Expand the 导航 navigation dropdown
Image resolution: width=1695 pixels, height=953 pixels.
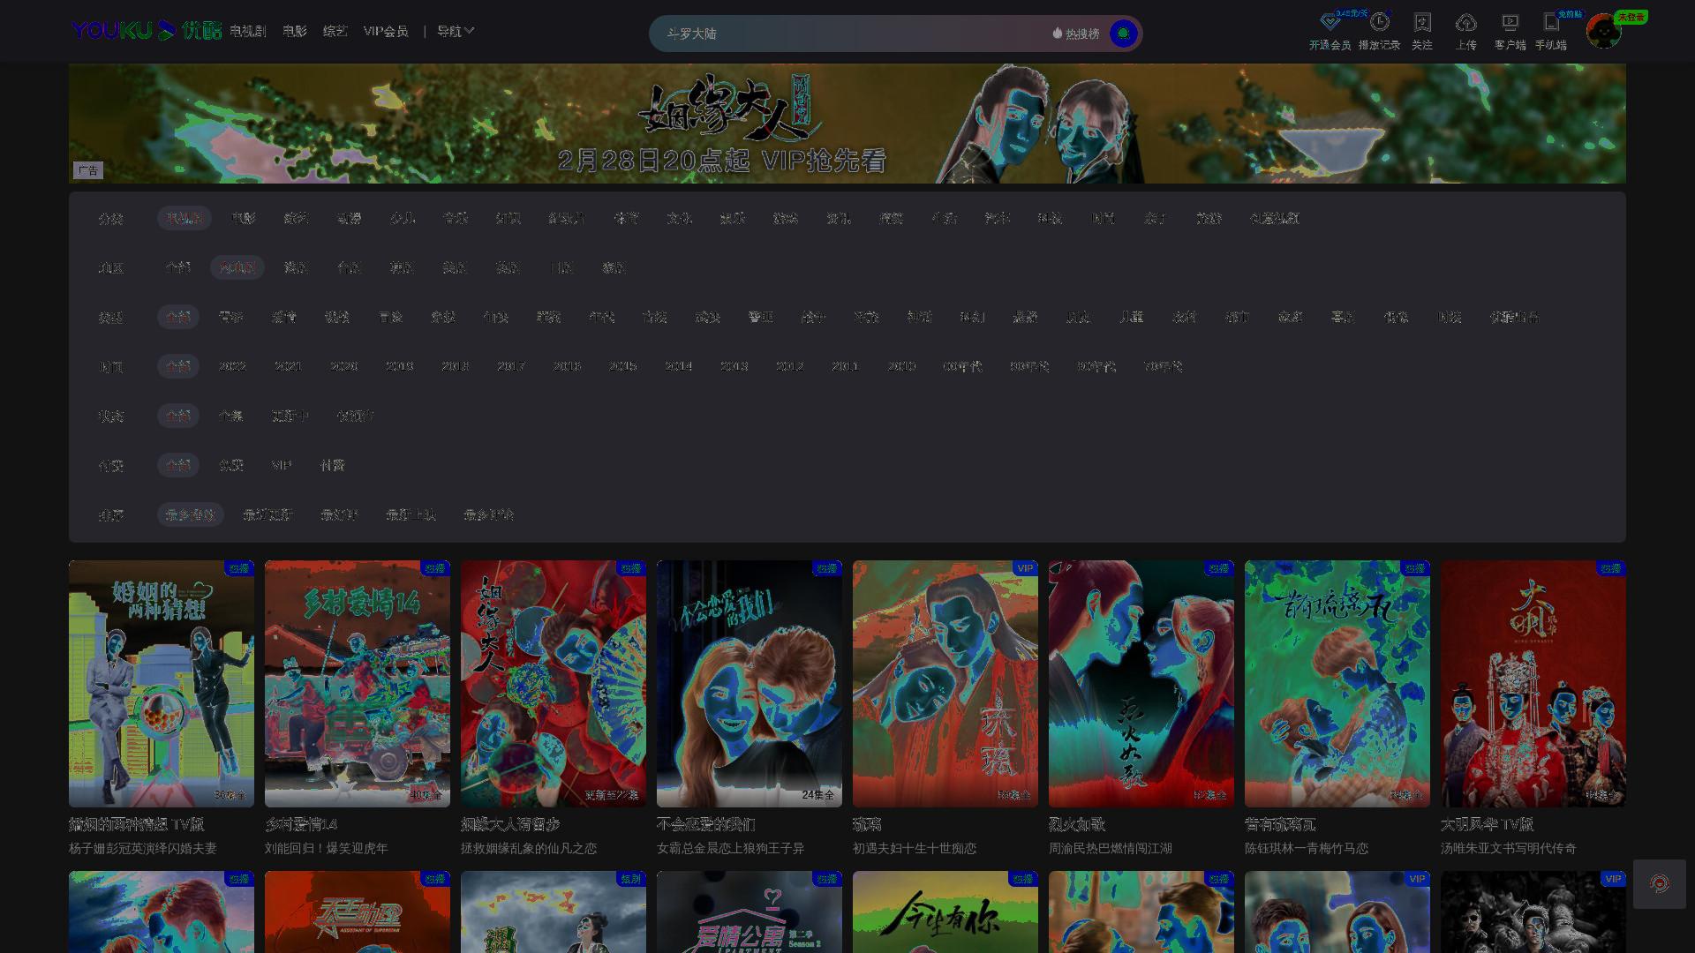click(456, 31)
